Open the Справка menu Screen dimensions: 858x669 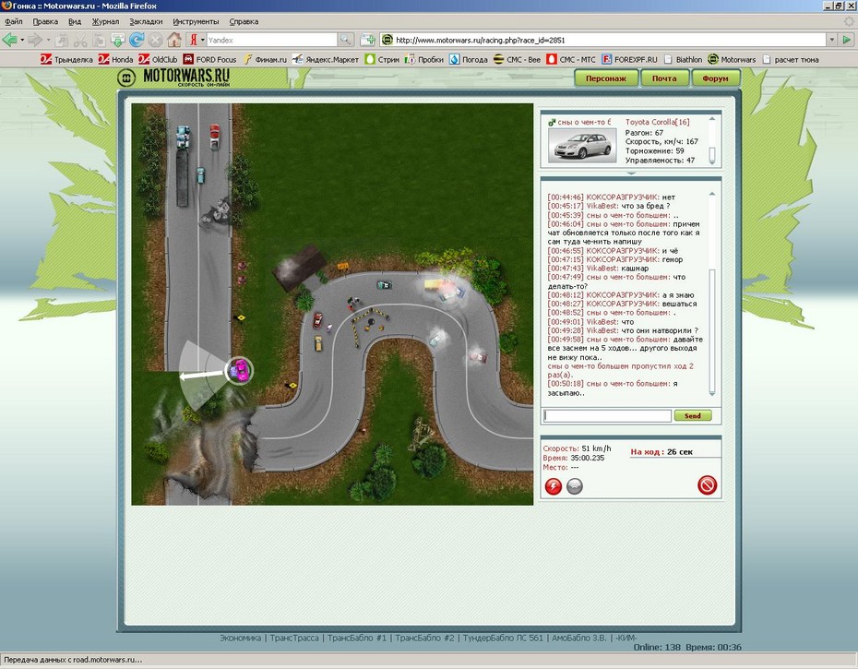pos(244,22)
